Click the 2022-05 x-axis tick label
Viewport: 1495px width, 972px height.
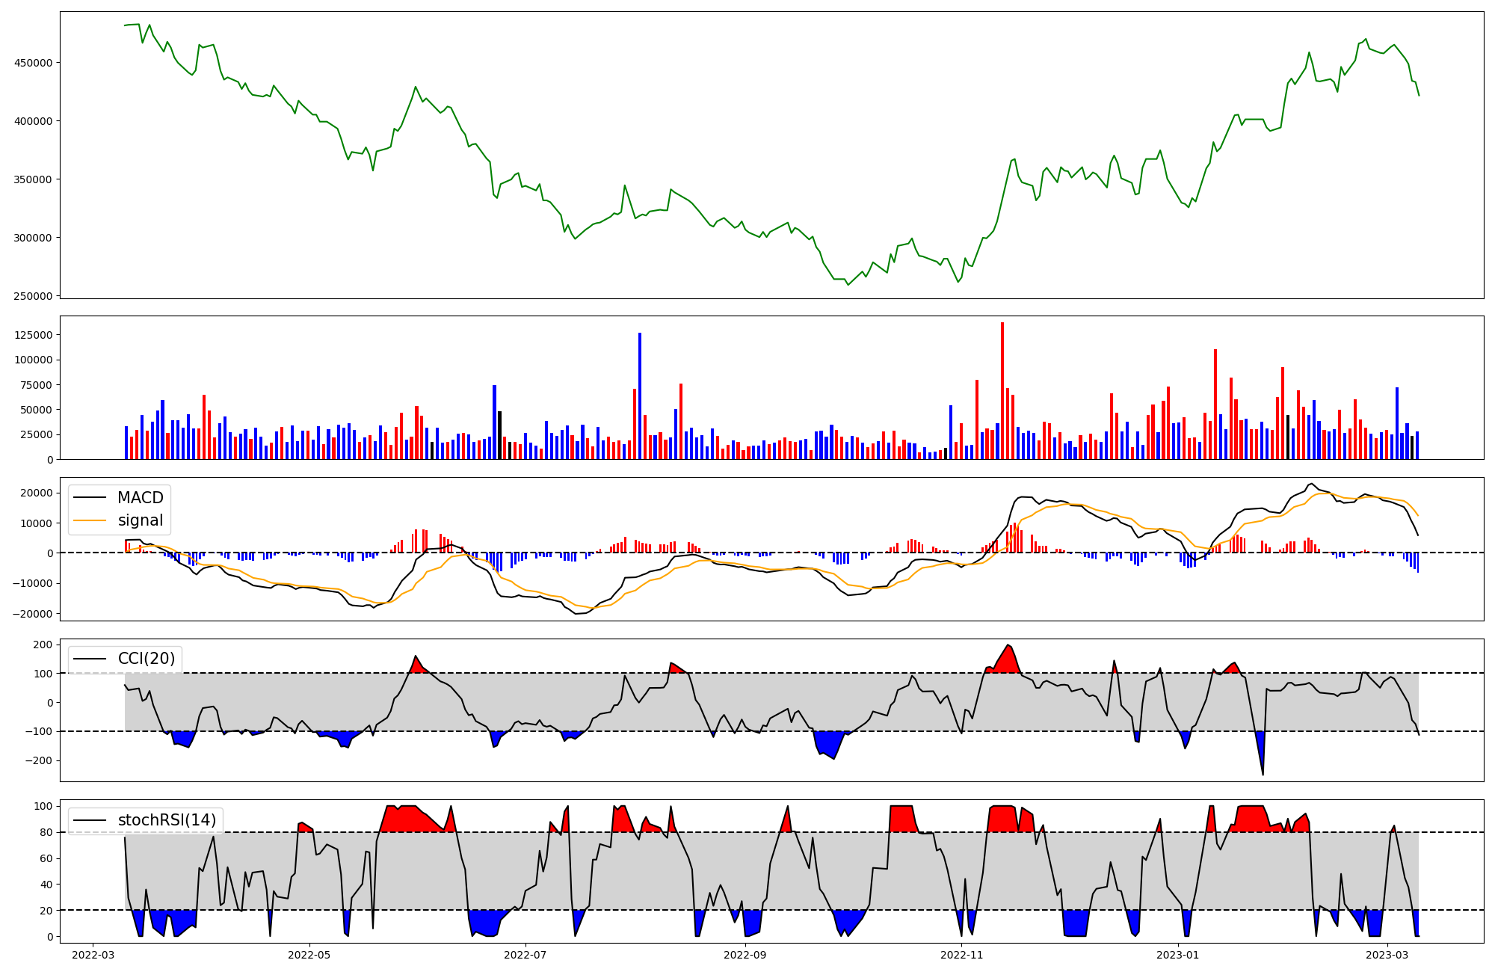[309, 955]
